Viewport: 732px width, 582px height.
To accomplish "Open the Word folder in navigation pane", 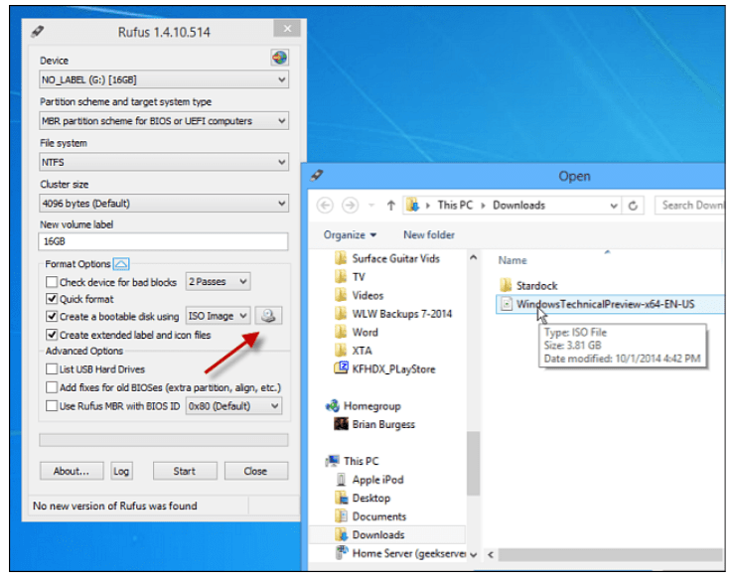I will (357, 333).
